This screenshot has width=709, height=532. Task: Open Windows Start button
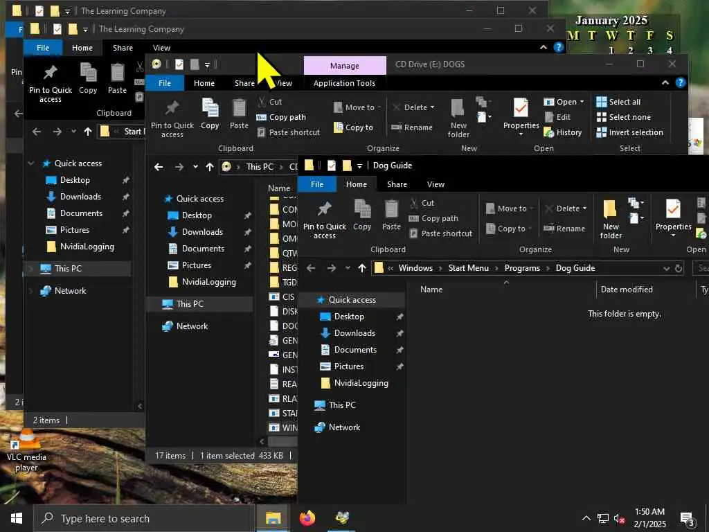[17, 518]
